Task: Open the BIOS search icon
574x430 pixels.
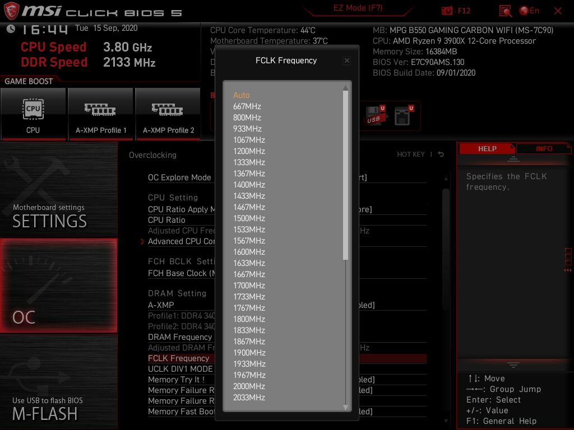Action: pos(505,11)
